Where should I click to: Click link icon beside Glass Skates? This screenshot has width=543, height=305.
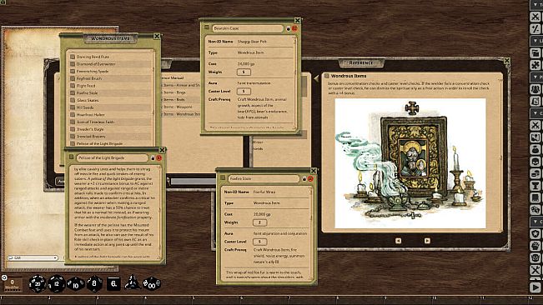pyautogui.click(x=73, y=100)
